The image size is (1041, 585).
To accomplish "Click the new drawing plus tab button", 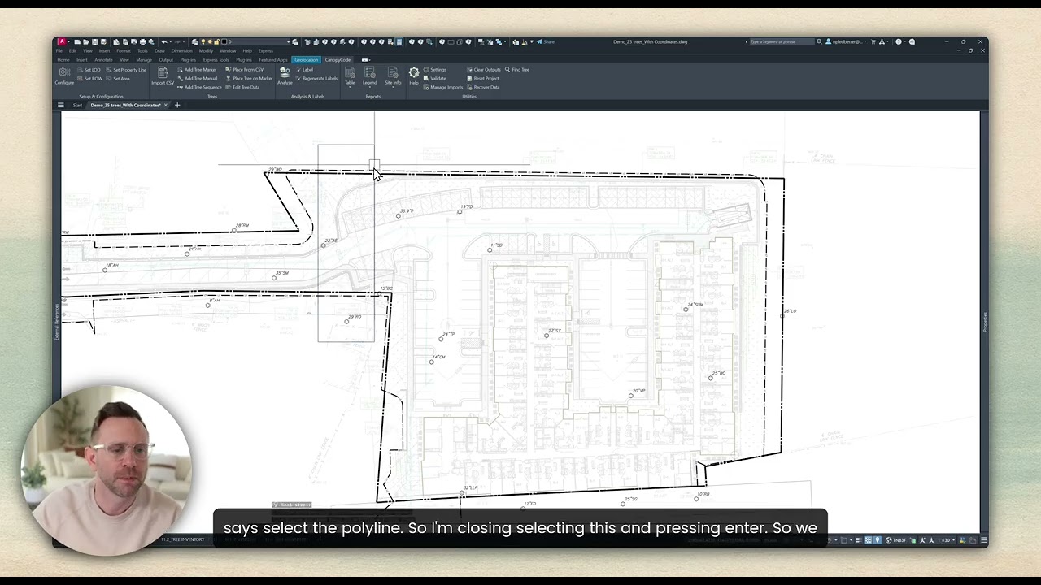I will tap(177, 105).
